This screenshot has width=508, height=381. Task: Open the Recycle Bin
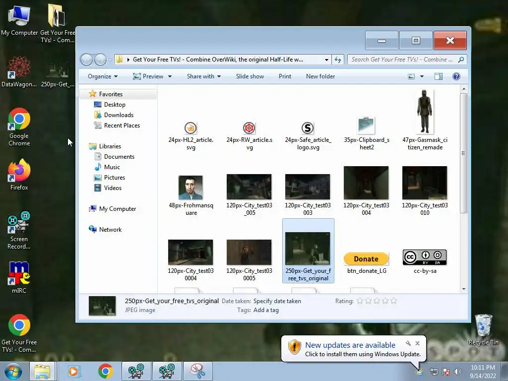click(483, 330)
